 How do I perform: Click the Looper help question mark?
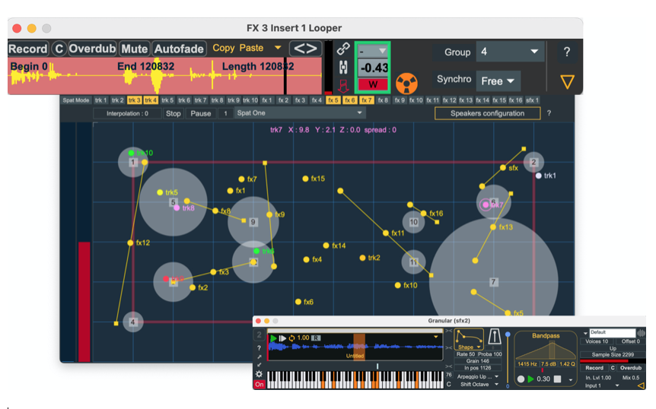[567, 52]
